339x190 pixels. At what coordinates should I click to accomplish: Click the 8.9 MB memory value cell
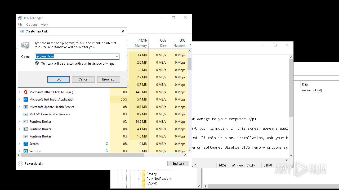tap(139, 114)
